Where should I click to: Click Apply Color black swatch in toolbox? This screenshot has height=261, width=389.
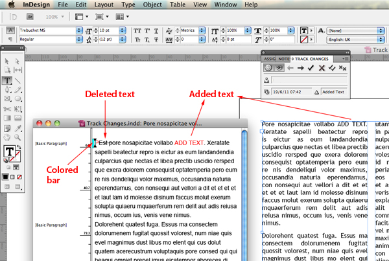click(5, 177)
